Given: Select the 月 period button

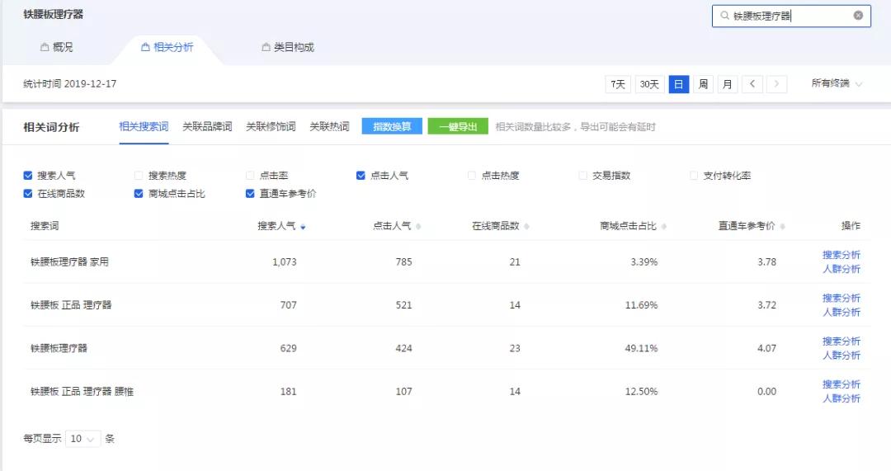Looking at the screenshot, I should pyautogui.click(x=728, y=84).
